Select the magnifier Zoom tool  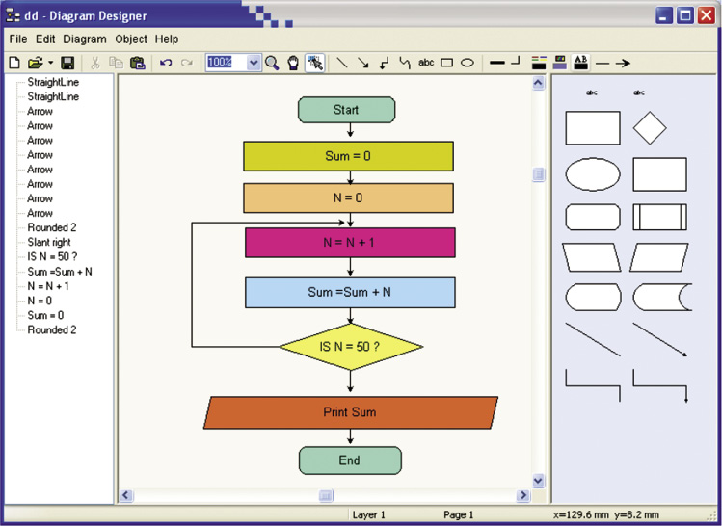272,63
